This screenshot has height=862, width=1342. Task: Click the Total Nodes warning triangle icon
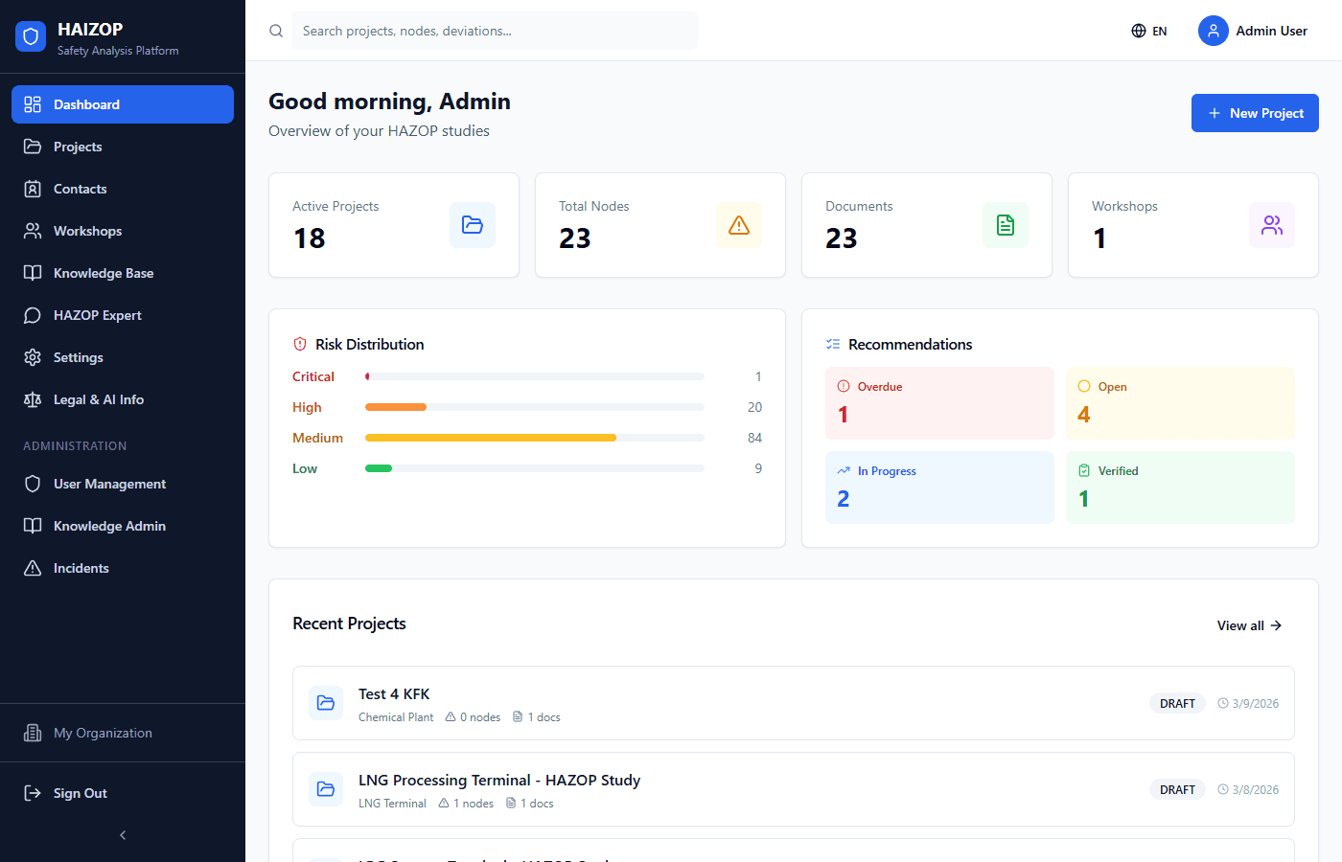pyautogui.click(x=739, y=225)
